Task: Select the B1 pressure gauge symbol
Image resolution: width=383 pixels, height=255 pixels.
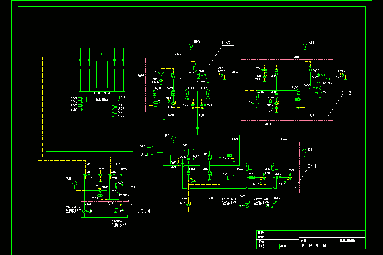Action: (x=304, y=152)
